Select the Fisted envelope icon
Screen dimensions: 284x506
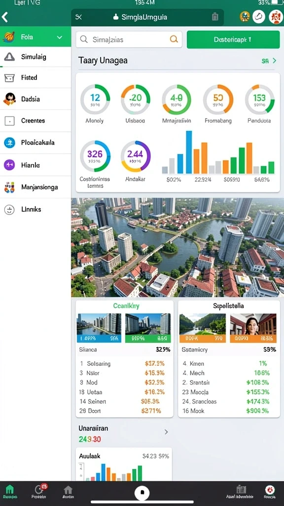[9, 78]
